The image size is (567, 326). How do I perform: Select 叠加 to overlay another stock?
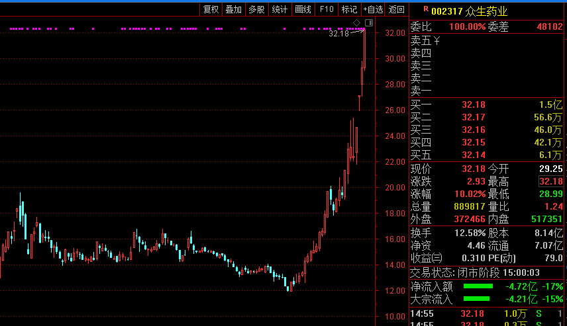point(233,9)
